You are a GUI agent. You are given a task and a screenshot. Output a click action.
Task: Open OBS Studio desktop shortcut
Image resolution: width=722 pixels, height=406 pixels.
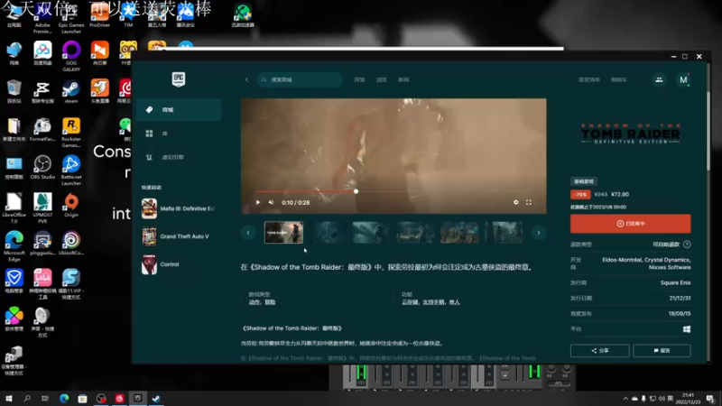click(42, 167)
